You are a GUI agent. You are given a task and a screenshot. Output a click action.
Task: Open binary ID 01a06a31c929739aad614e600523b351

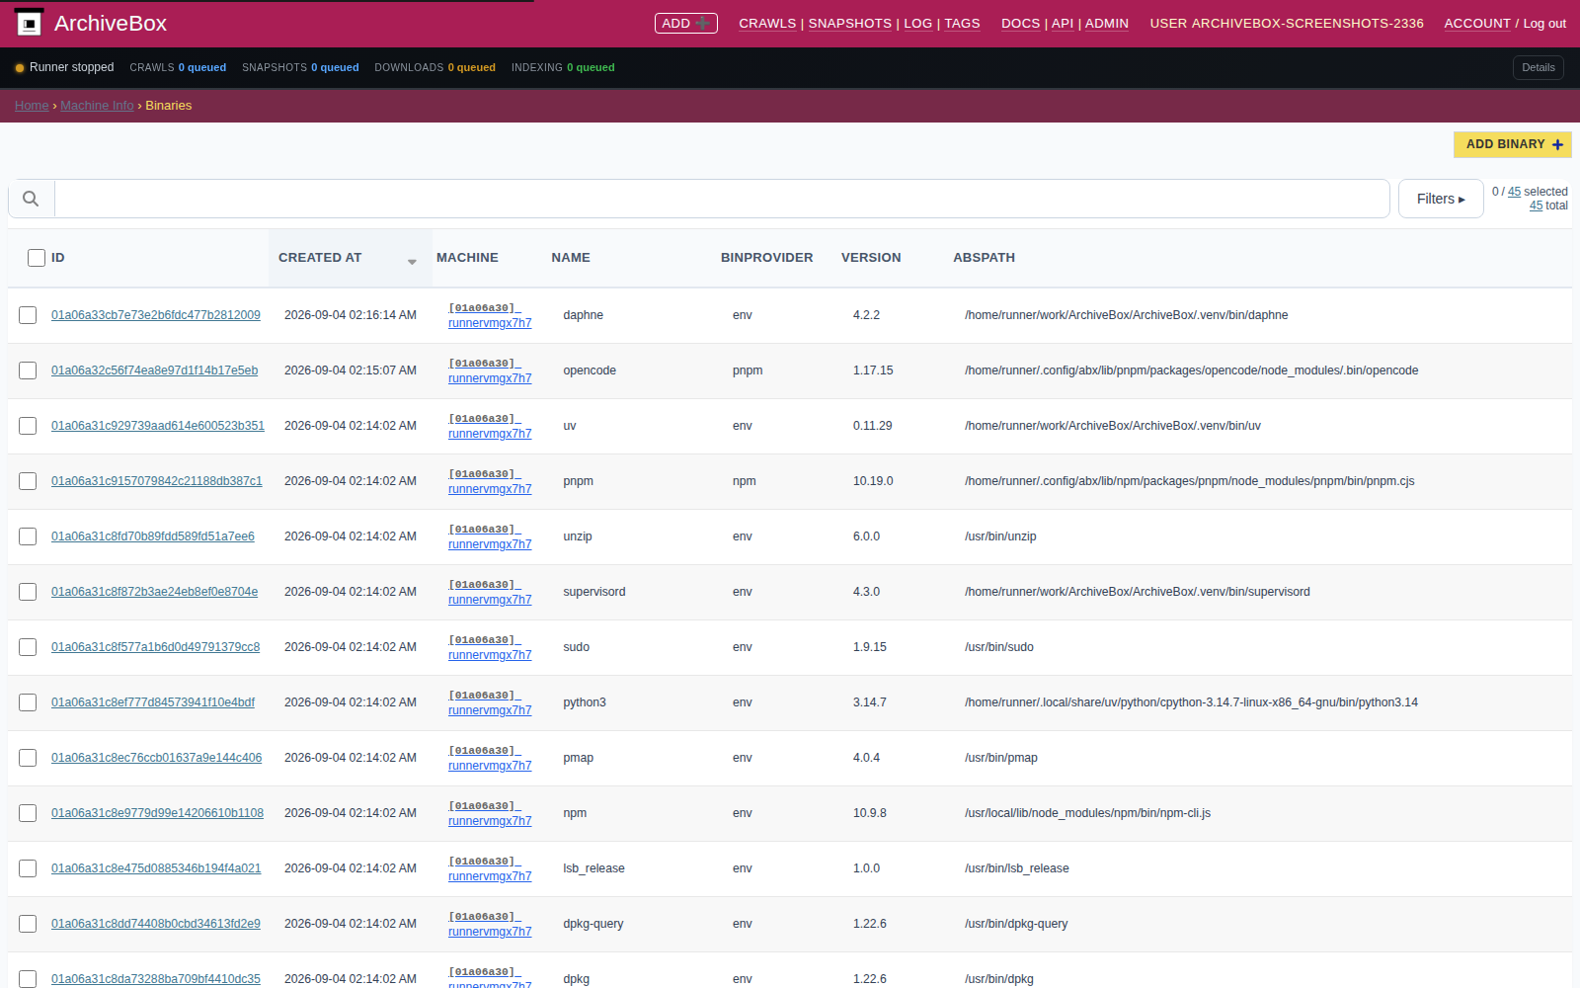click(x=158, y=426)
